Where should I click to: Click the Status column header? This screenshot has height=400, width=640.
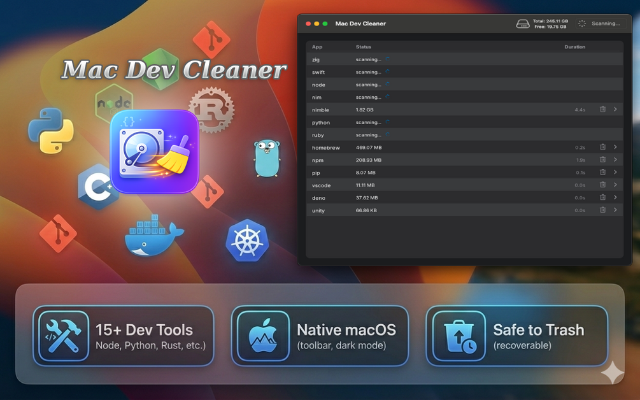tap(363, 47)
